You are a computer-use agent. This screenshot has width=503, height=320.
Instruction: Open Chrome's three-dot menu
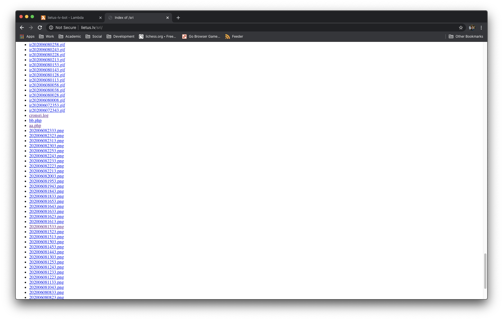(481, 28)
